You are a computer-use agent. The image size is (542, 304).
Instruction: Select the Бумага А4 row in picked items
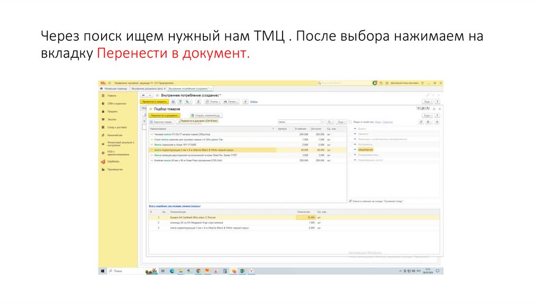click(294, 218)
